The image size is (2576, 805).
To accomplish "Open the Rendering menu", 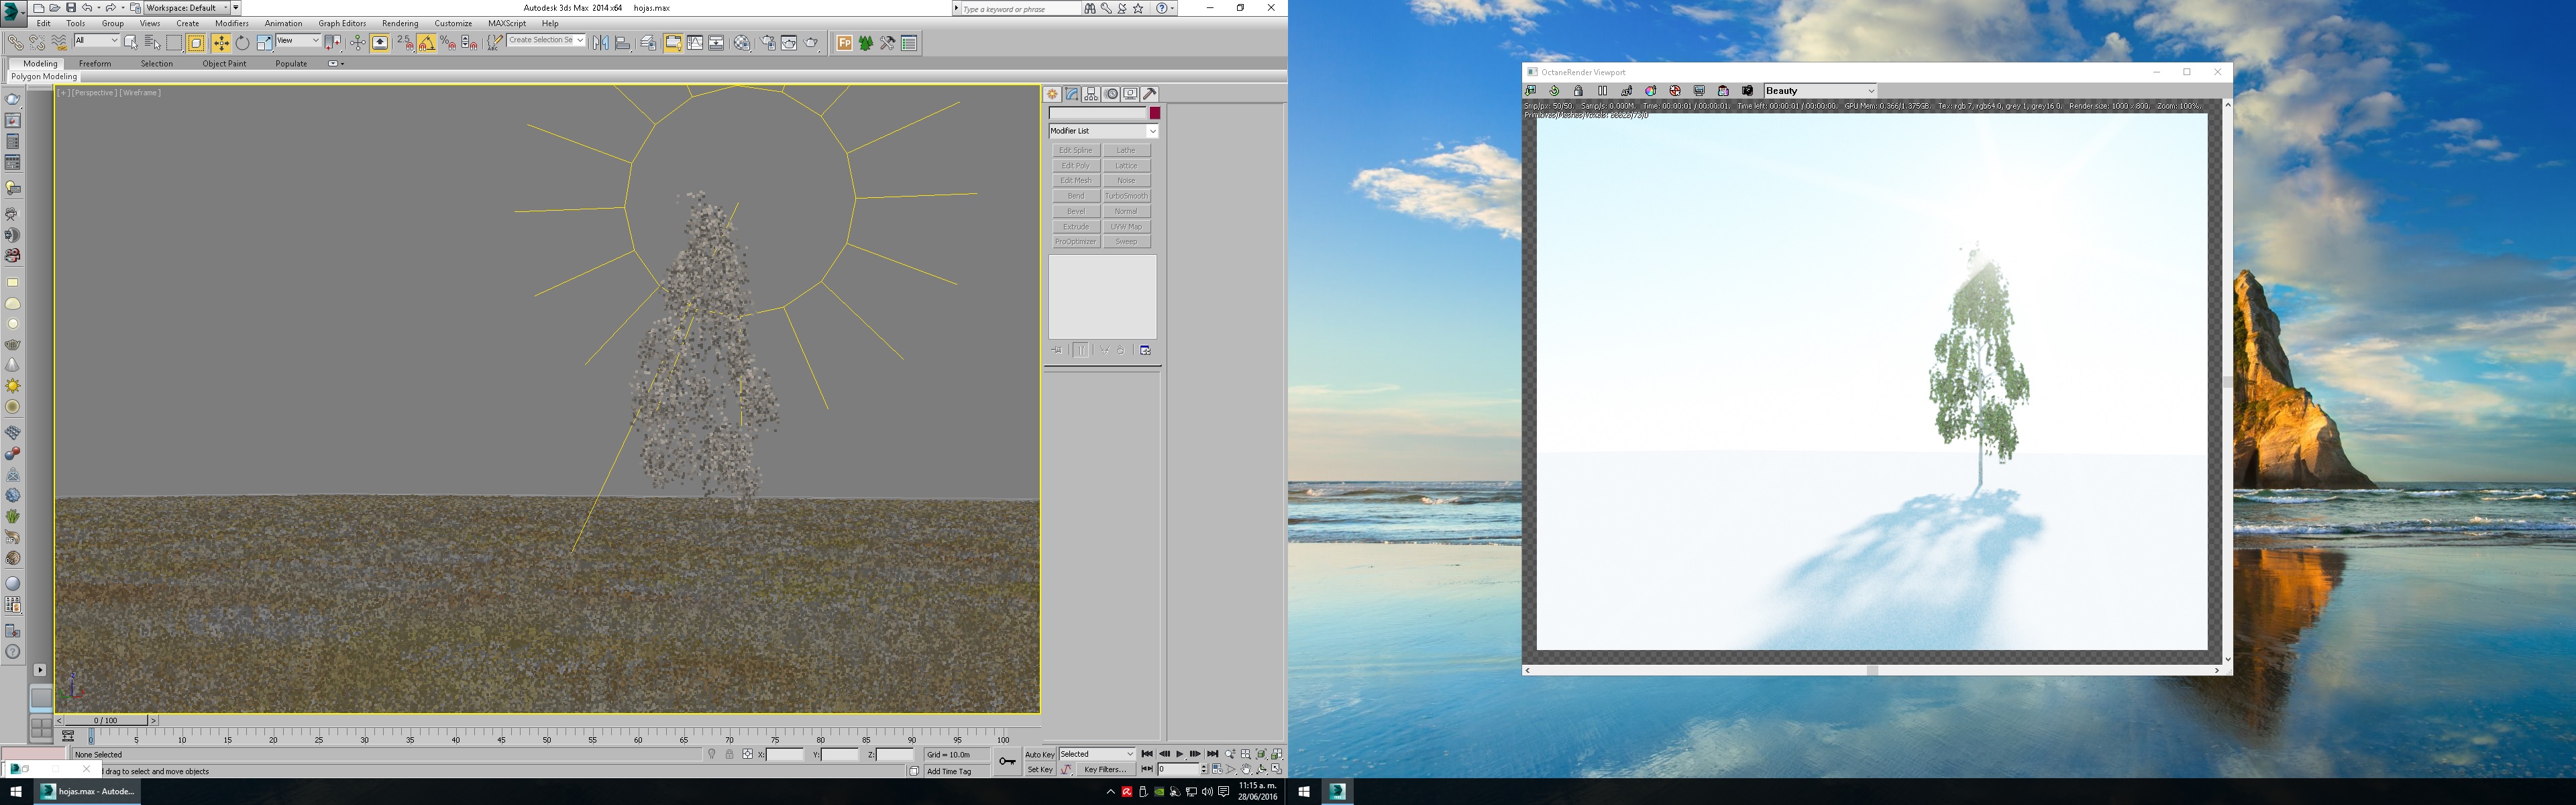I will [x=400, y=23].
